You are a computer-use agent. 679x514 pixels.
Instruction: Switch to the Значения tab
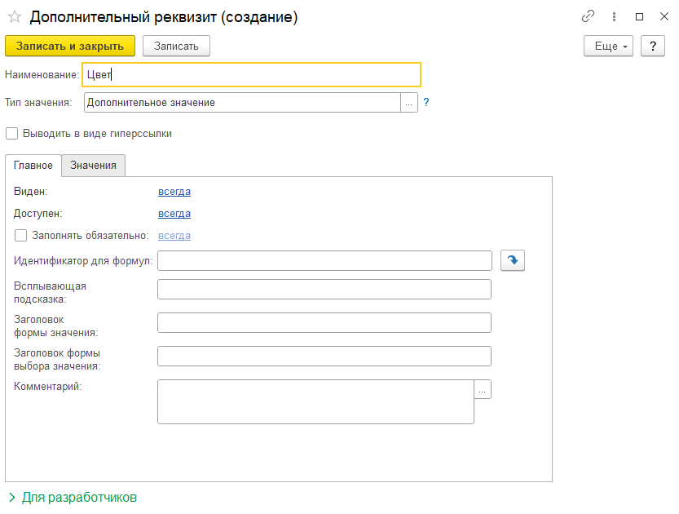93,166
